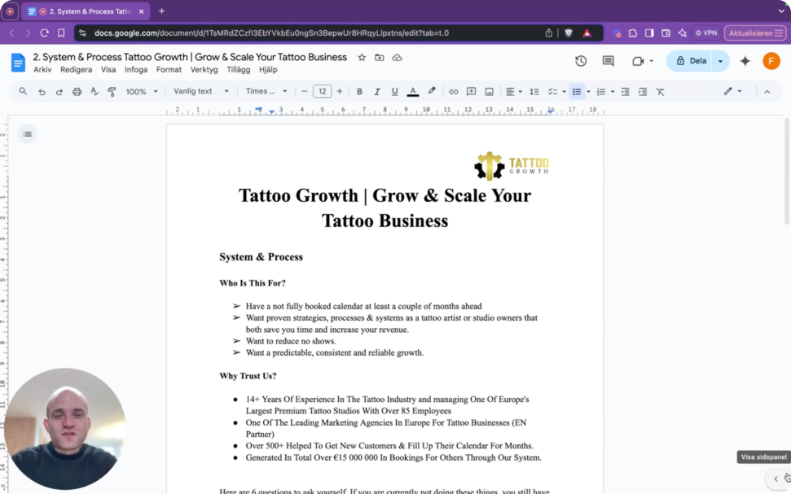This screenshot has width=791, height=494.
Task: Move the document to a folder
Action: point(380,58)
